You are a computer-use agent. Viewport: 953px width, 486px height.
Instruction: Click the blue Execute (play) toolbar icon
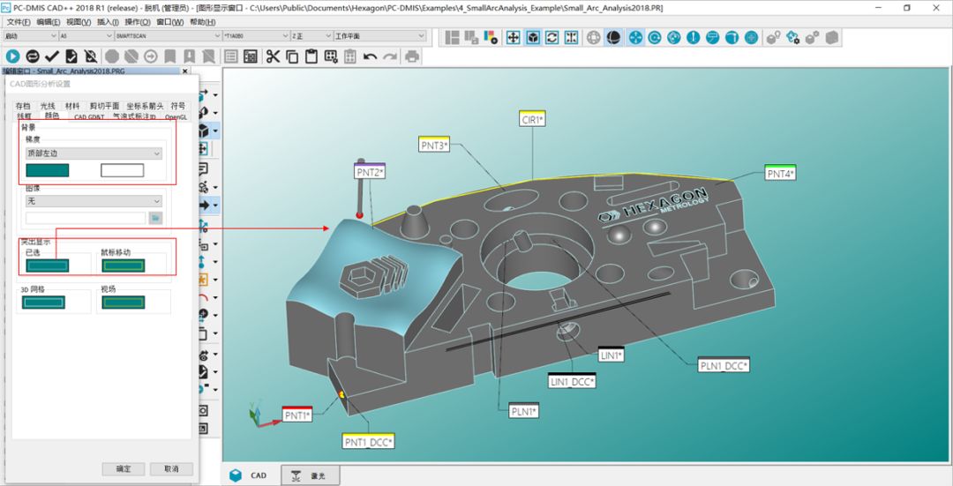point(12,56)
